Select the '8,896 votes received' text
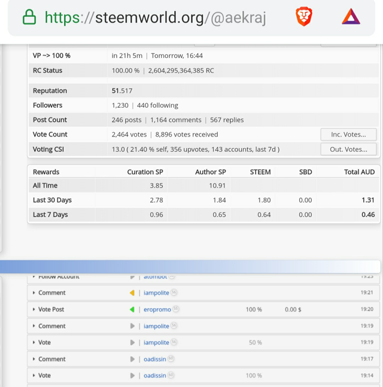Screen dimensions: 383x387 (187, 135)
